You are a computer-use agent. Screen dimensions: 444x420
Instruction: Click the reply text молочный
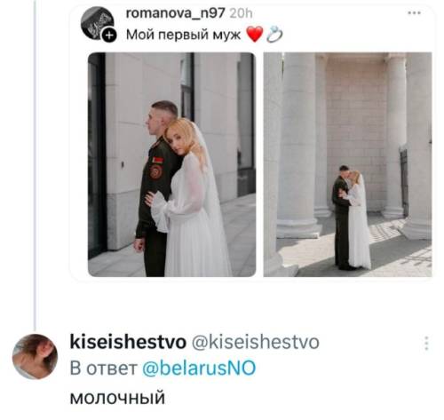coord(117,398)
